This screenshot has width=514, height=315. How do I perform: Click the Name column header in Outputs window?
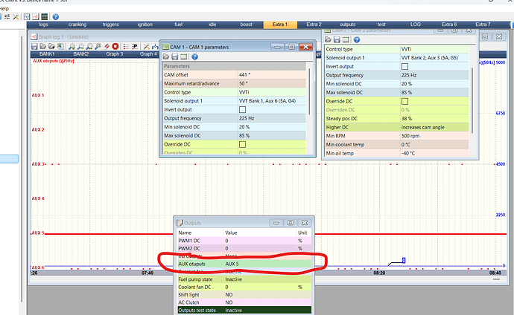pyautogui.click(x=200, y=233)
